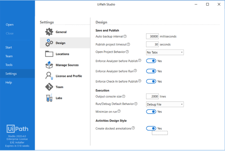Viewport: 225px width, 151px height.
Task: Open Labs settings label
Action: [x=59, y=98]
